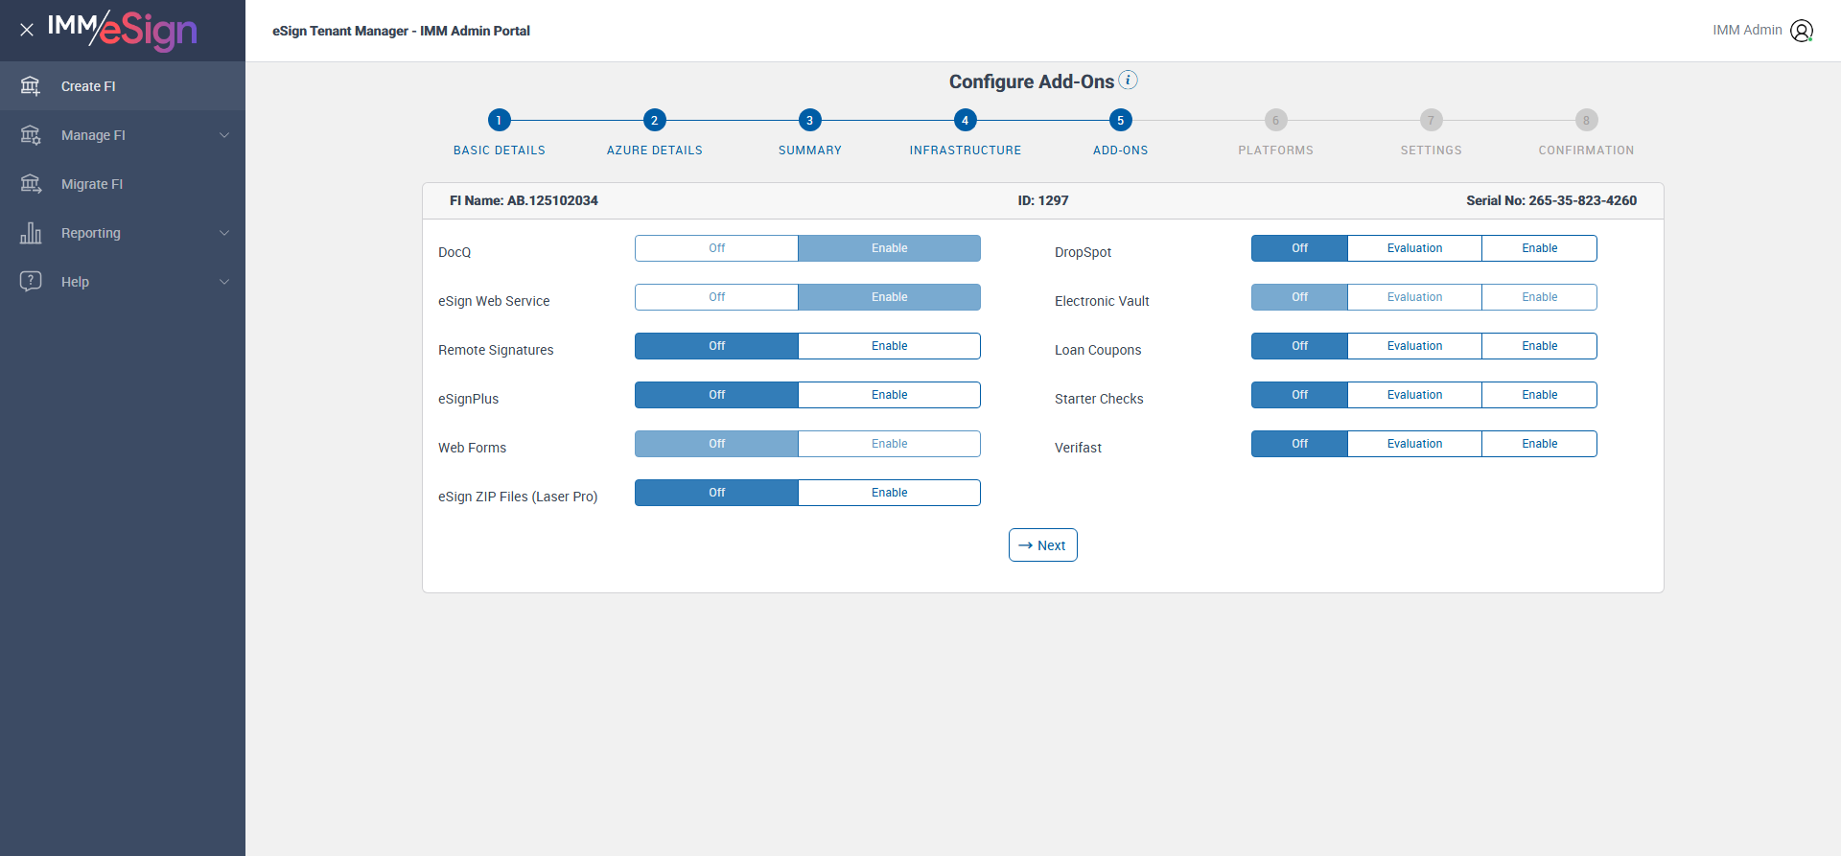Turn on eSign ZIP Files (Laser Pro)
The image size is (1841, 856).
click(x=889, y=493)
